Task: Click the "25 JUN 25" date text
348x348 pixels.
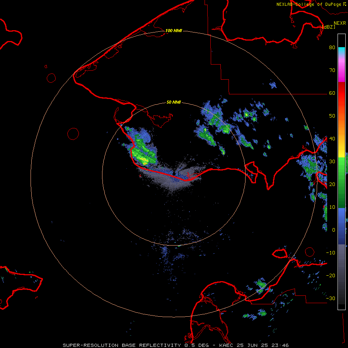Action: point(252,345)
